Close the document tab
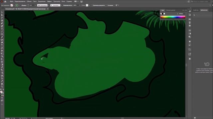Image resolution: width=213 pixels, height=119 pixels. coord(48,9)
